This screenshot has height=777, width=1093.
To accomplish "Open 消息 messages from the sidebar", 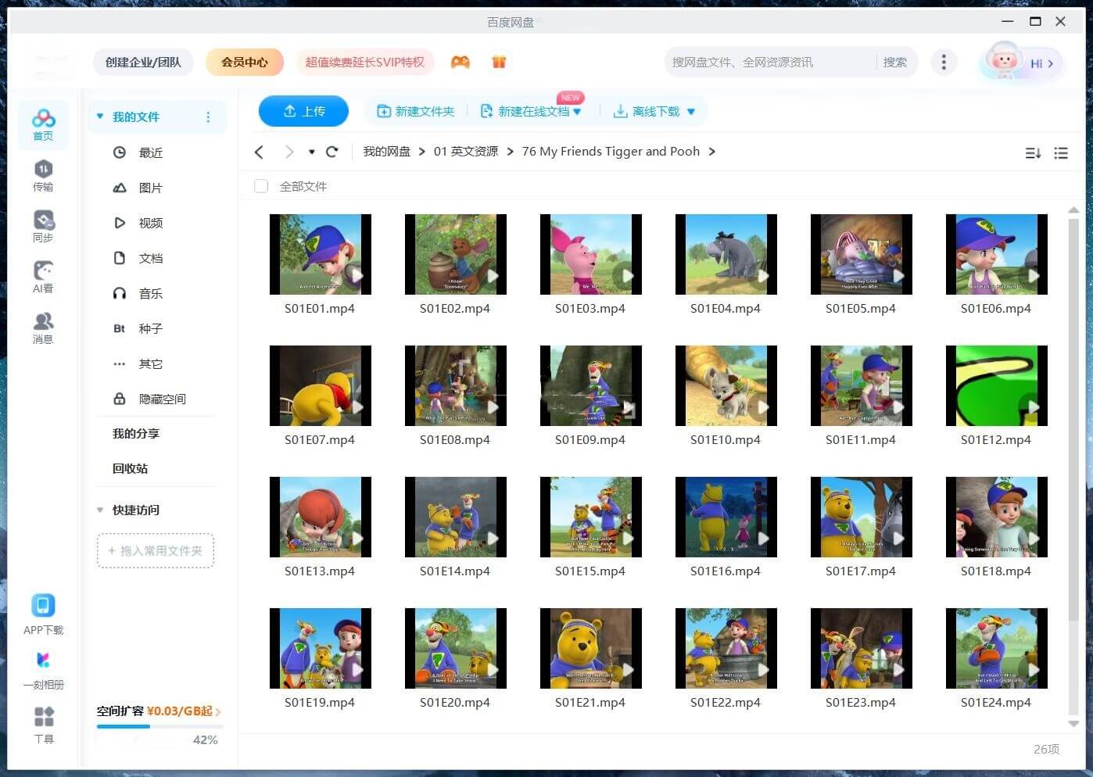I will click(43, 328).
